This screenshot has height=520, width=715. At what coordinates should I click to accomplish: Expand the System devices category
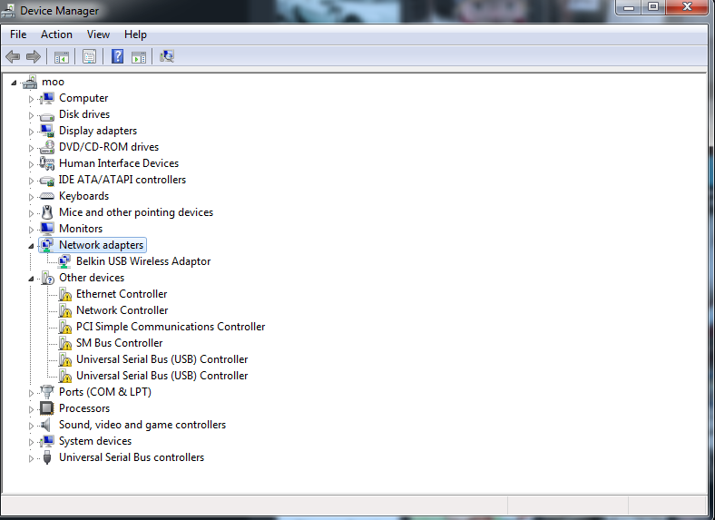[x=31, y=442]
